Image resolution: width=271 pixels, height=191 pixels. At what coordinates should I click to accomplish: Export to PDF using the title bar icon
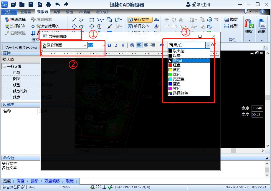pos(40,4)
